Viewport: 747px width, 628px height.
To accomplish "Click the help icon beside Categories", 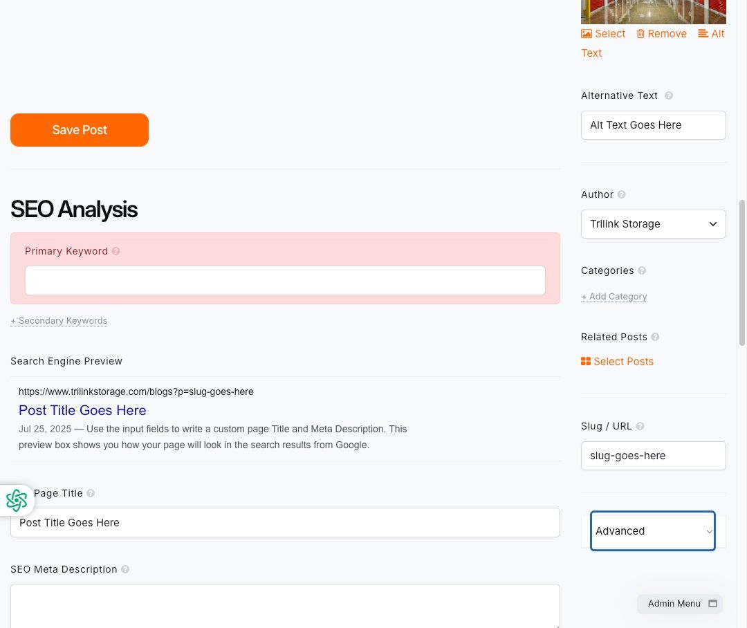I will click(642, 270).
